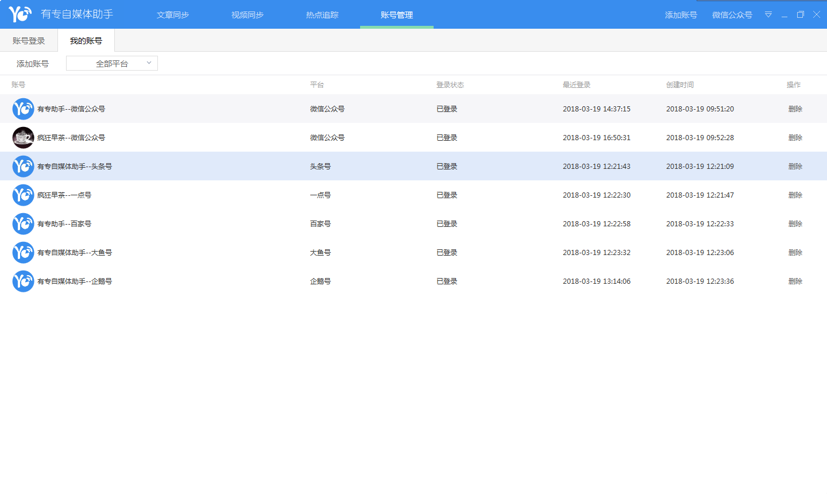Click avatar icon of 有专自媒体助手--大鱼号

23,253
